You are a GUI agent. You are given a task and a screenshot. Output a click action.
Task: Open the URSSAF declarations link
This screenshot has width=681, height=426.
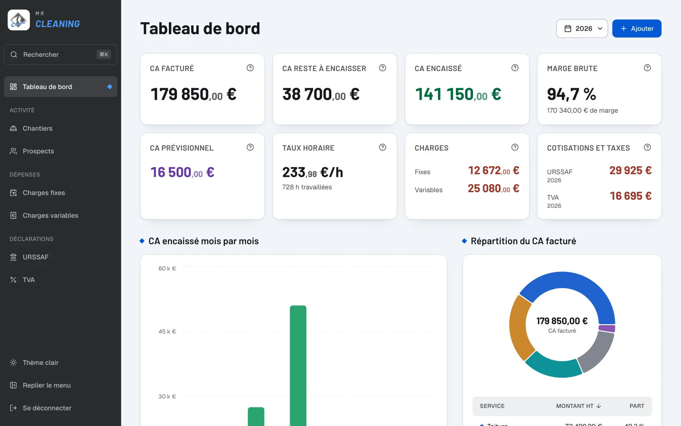(x=60, y=257)
